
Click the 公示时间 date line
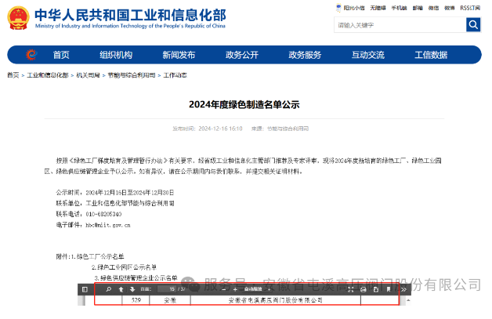point(115,193)
